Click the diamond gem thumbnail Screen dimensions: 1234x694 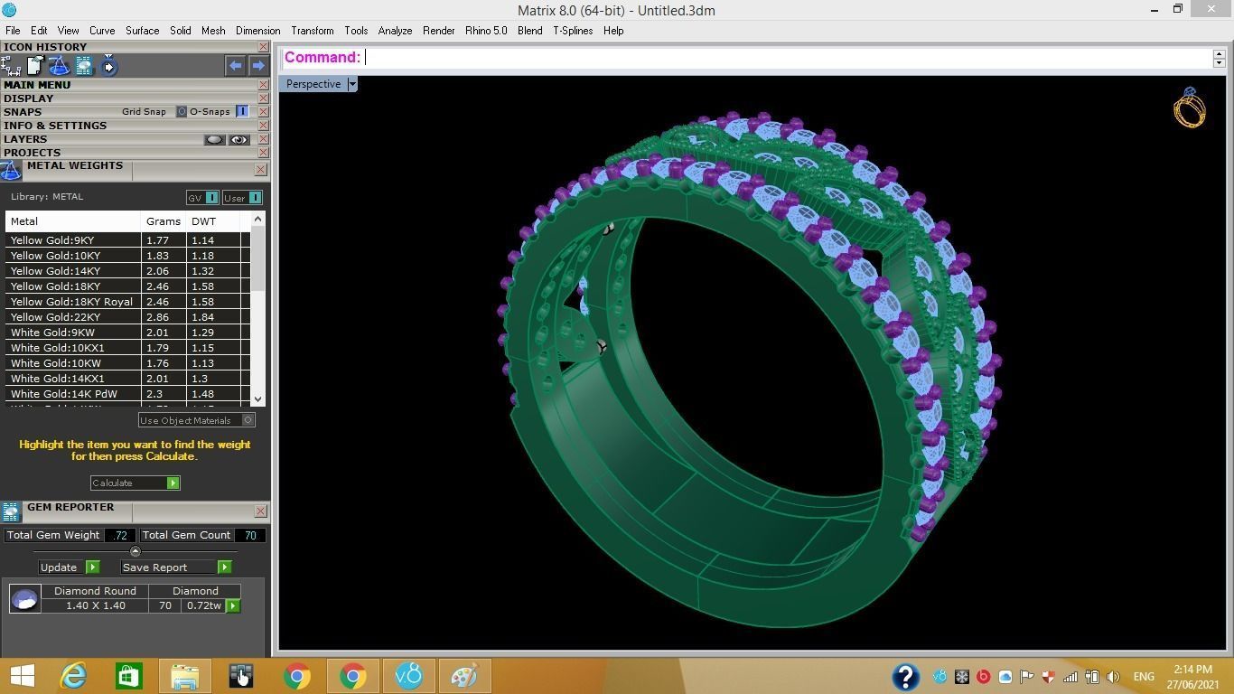[x=24, y=598]
